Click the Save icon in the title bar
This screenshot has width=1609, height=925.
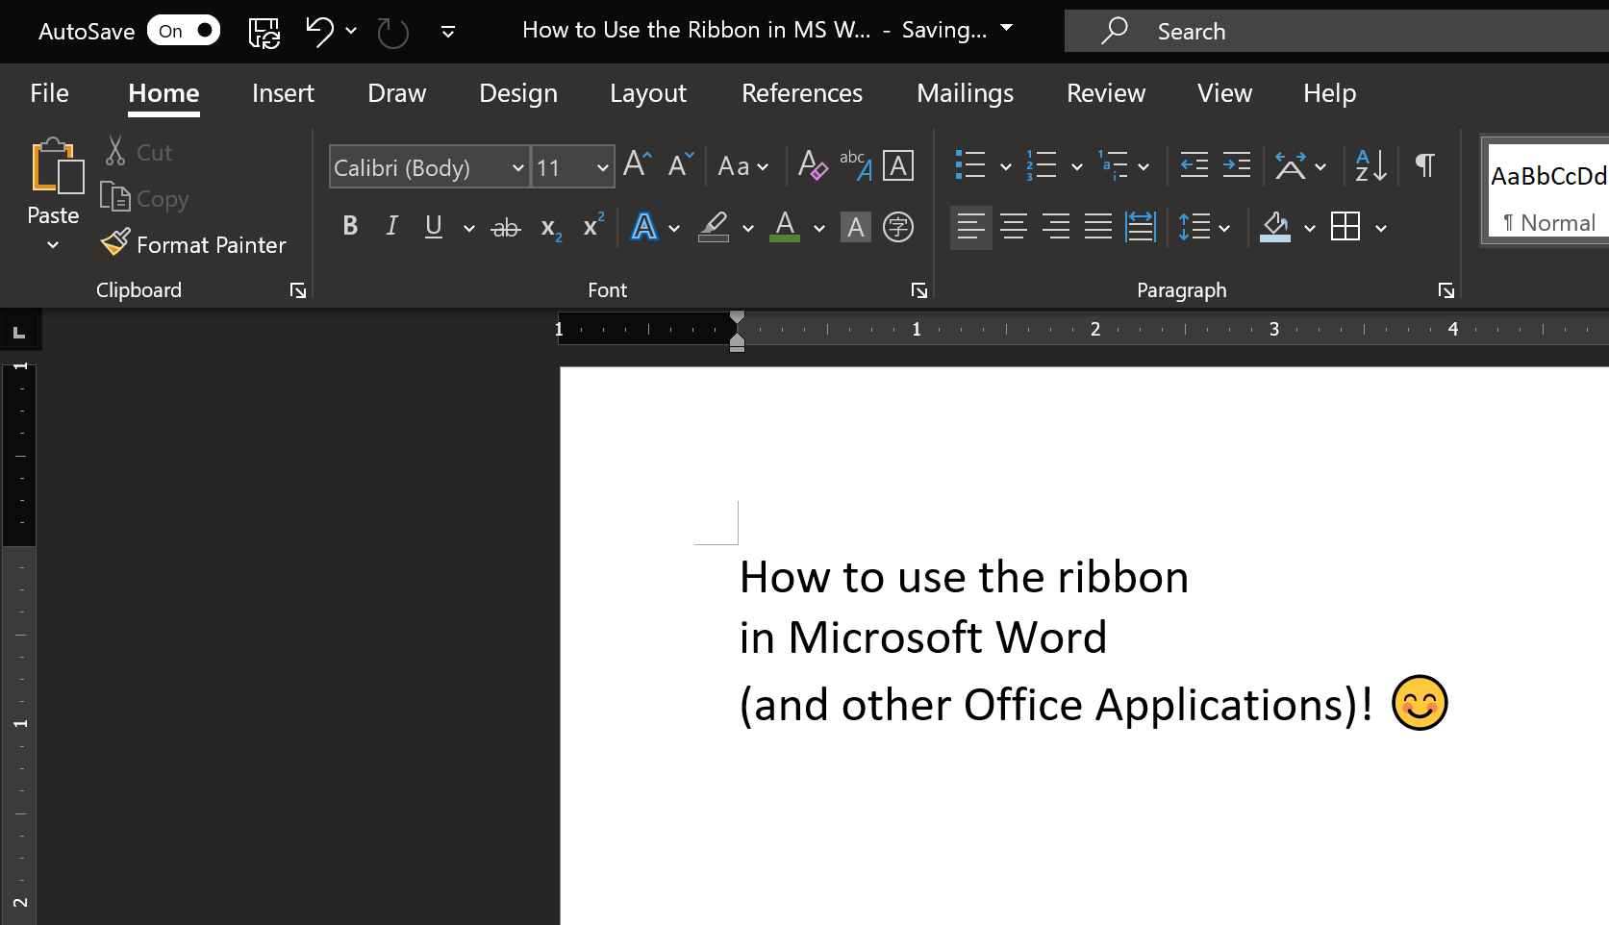click(x=264, y=32)
